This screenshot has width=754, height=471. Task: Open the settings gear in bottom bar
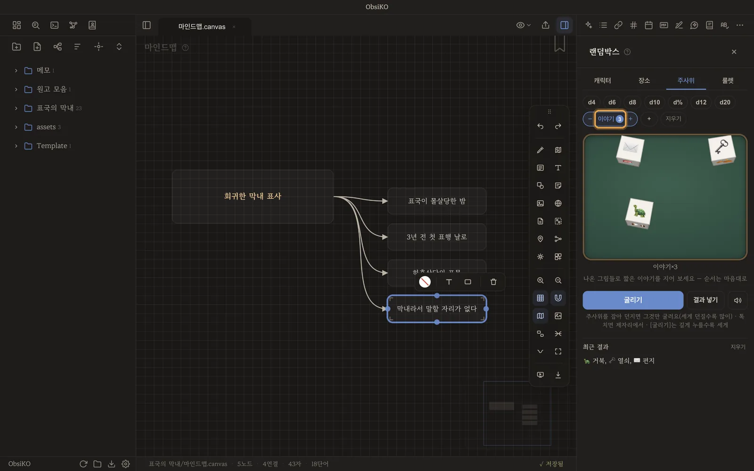(125, 464)
